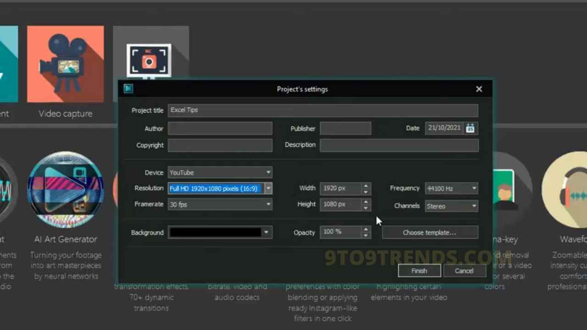Click the Finish button
The image size is (587, 330).
[x=419, y=270]
